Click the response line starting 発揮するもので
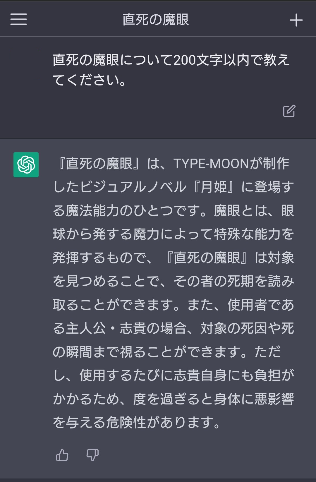The height and width of the screenshot is (482, 316). point(173,258)
